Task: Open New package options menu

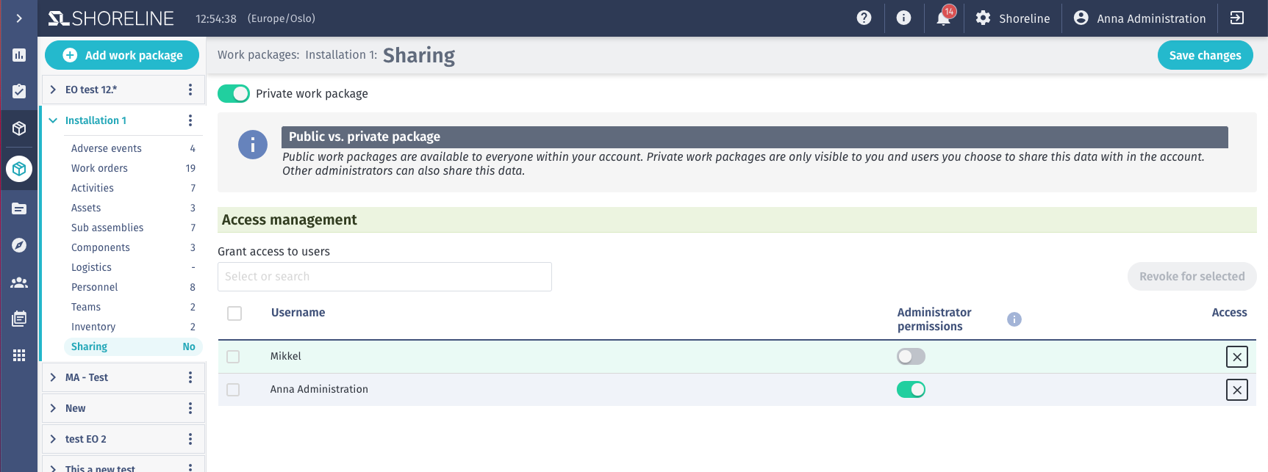Action: pyautogui.click(x=190, y=408)
